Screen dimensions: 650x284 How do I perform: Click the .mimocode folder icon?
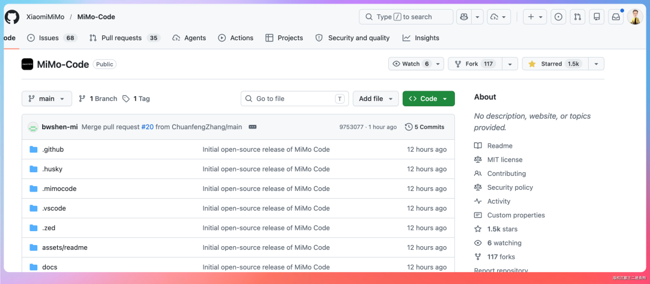click(x=34, y=189)
